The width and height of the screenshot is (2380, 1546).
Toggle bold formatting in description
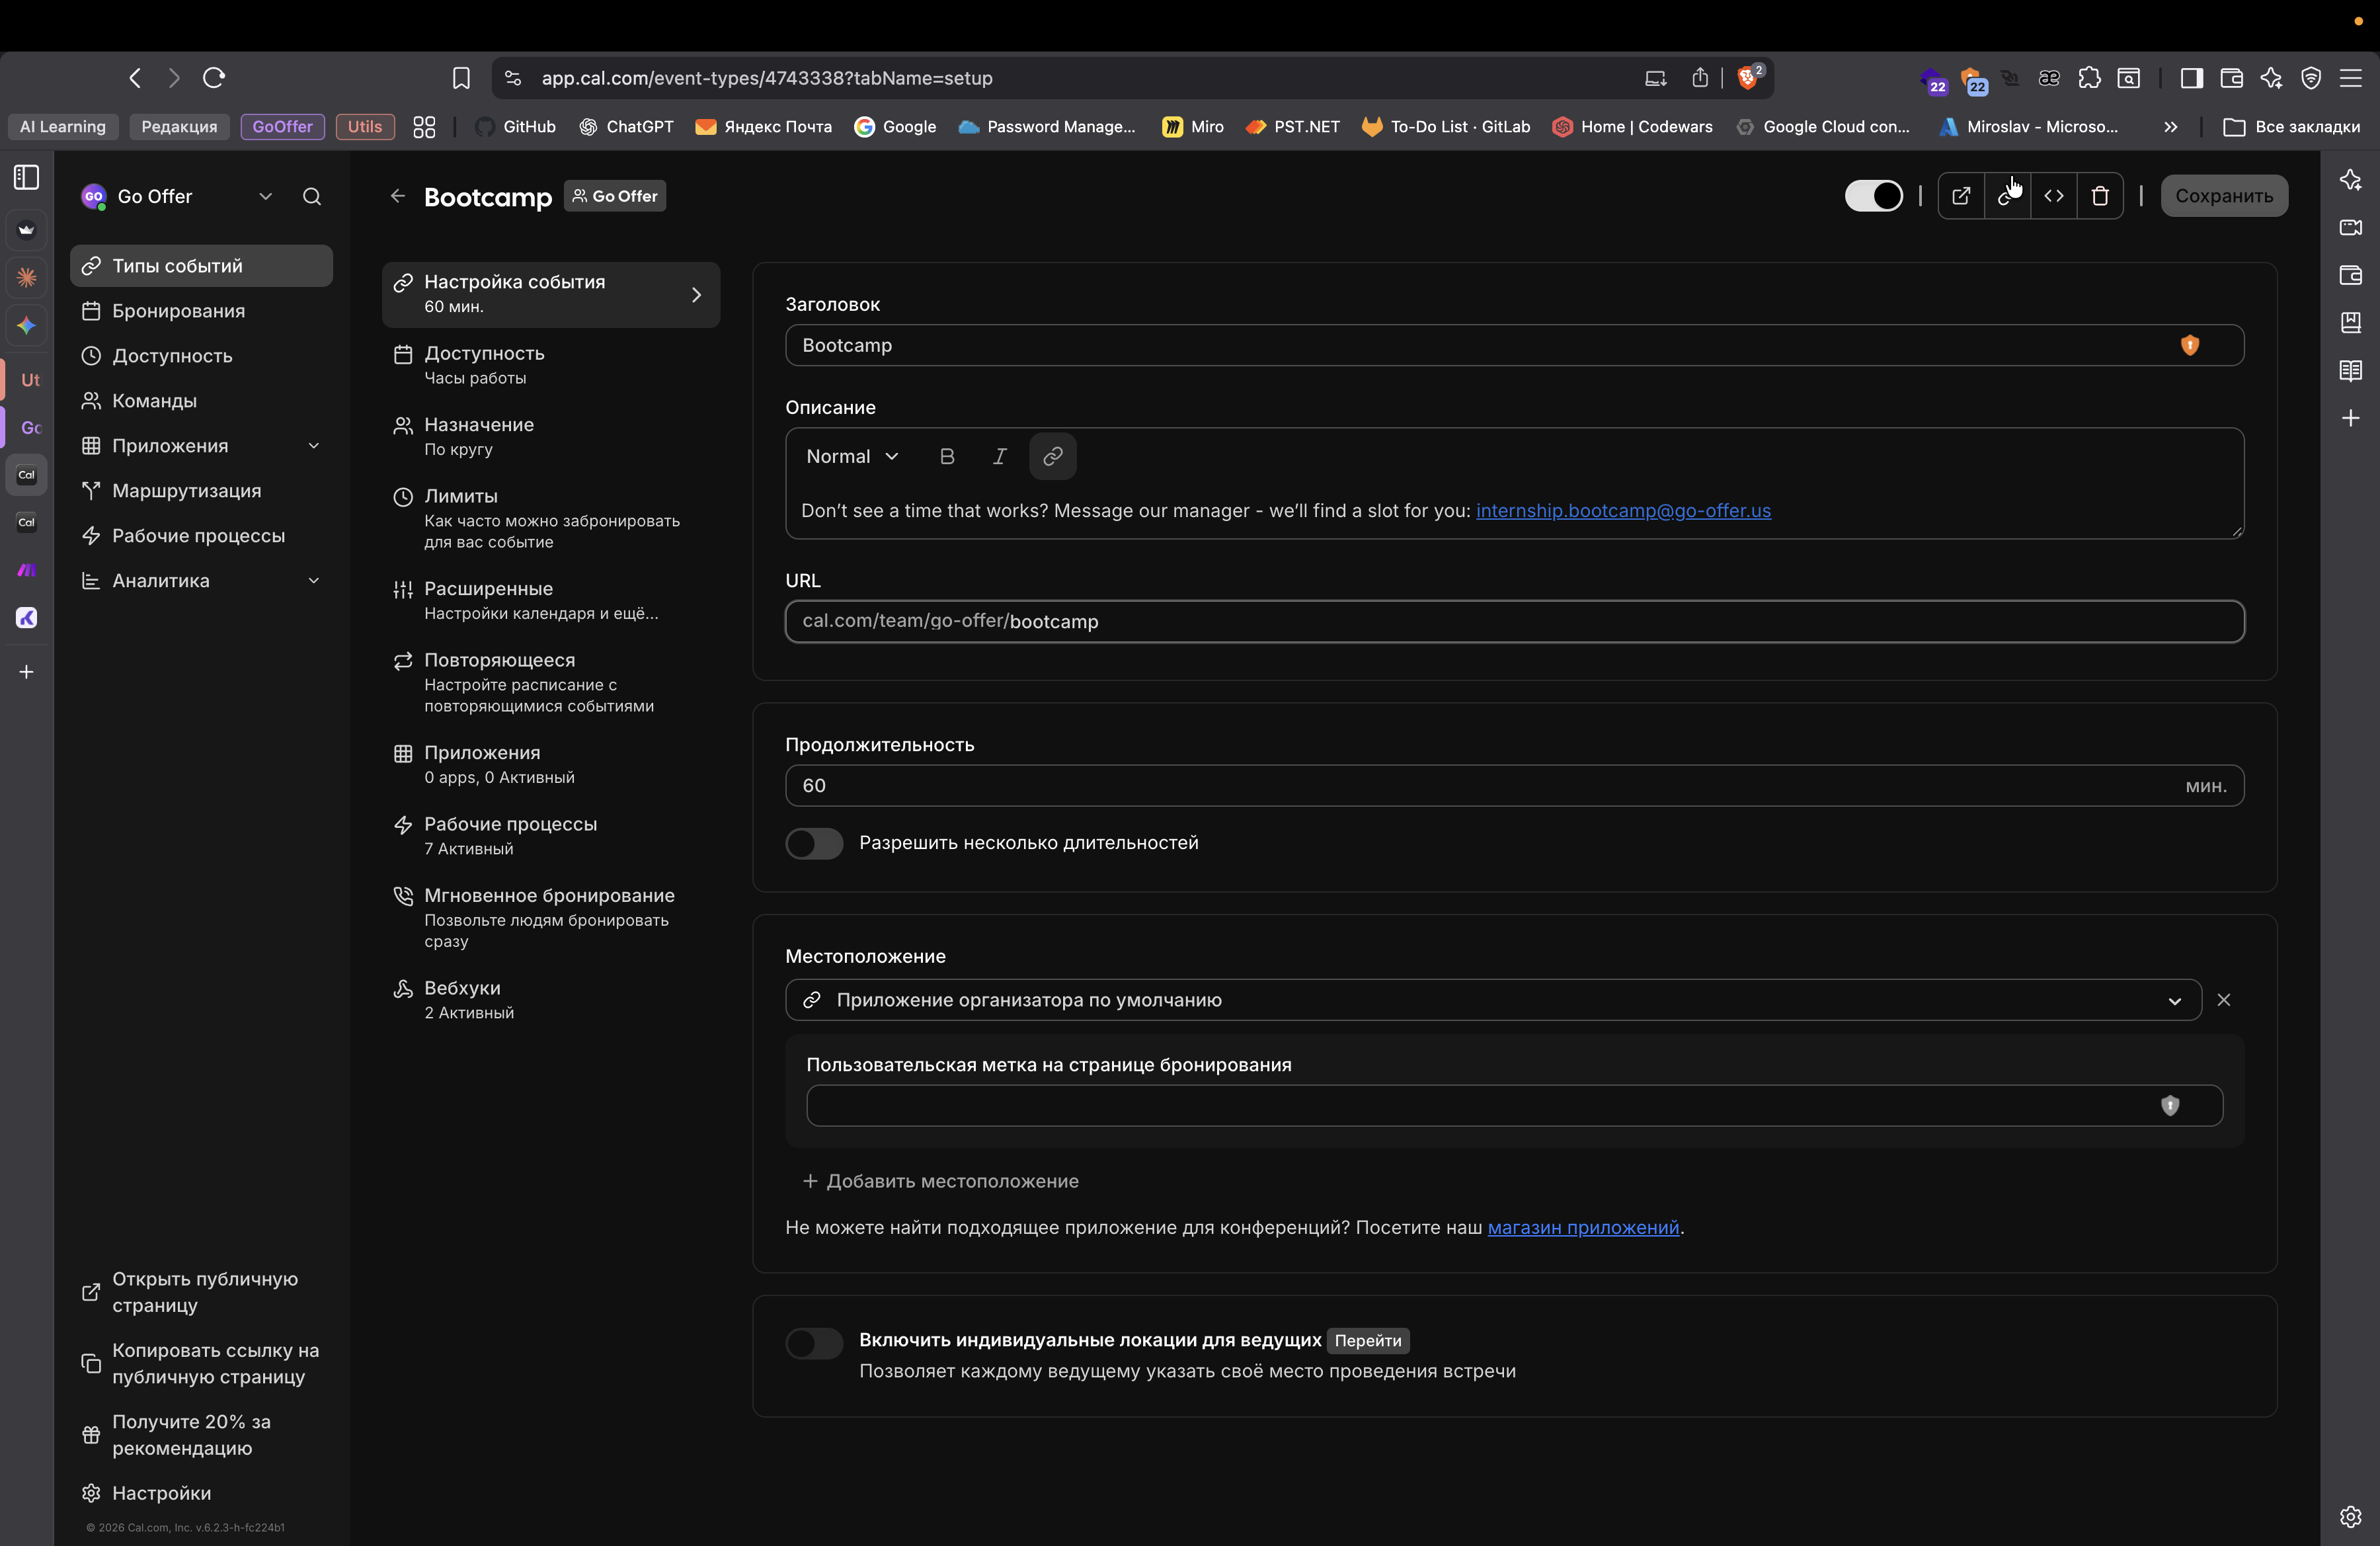[946, 456]
